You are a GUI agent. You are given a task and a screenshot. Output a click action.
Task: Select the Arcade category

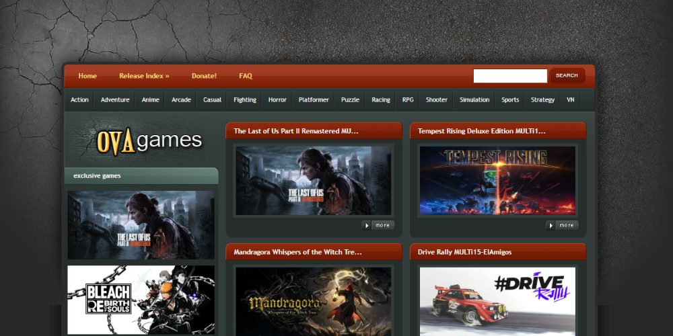pyautogui.click(x=181, y=100)
